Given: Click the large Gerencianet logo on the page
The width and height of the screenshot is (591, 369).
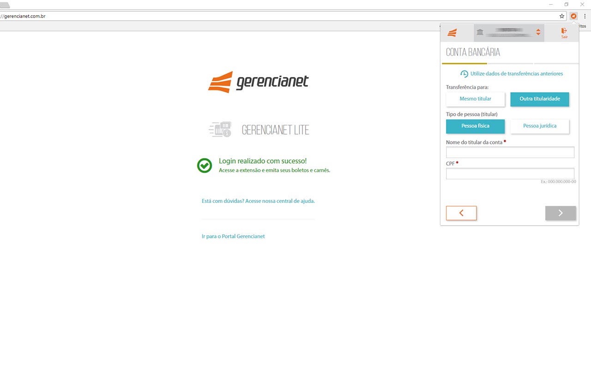Looking at the screenshot, I should click(x=258, y=82).
